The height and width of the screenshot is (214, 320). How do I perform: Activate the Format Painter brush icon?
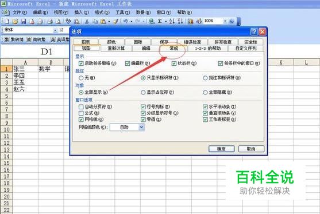pyautogui.click(x=115, y=21)
